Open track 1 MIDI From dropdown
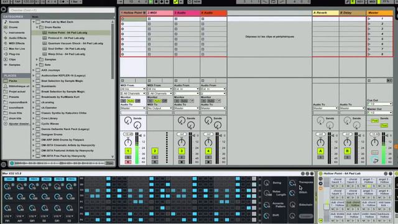Image resolution: width=398 pixels, height=224 pixels. coord(133,89)
